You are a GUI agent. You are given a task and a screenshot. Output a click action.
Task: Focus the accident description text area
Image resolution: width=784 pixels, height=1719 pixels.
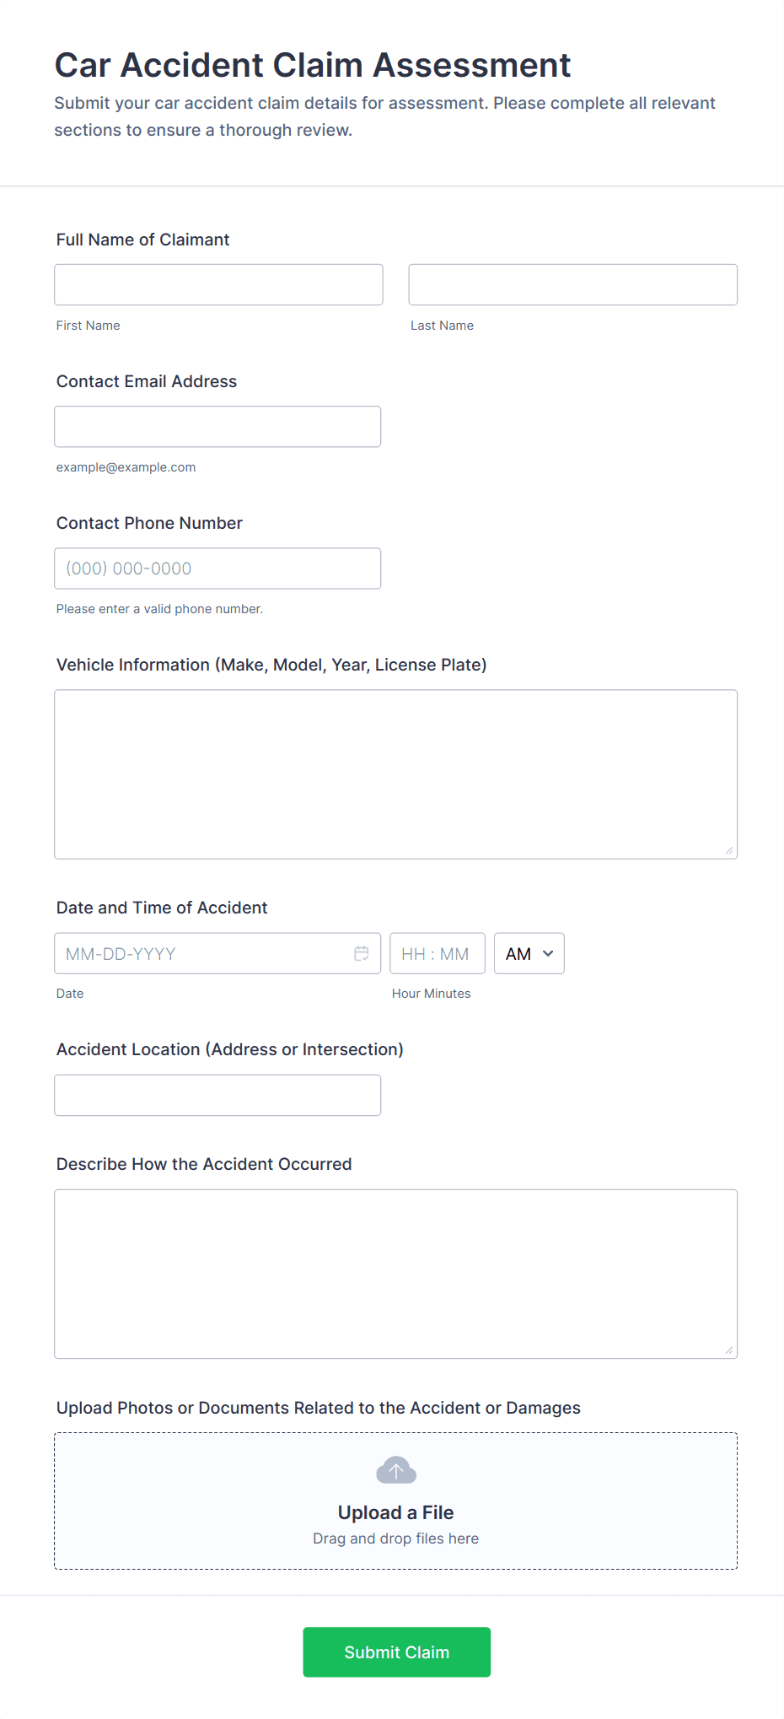pyautogui.click(x=395, y=1274)
